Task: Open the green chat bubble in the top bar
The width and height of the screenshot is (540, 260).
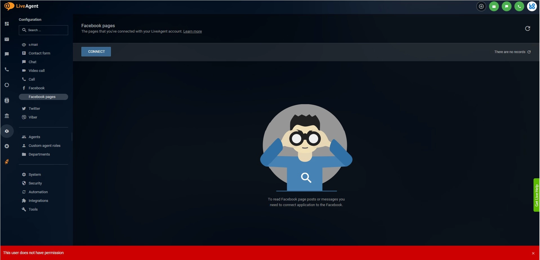Action: tap(506, 6)
